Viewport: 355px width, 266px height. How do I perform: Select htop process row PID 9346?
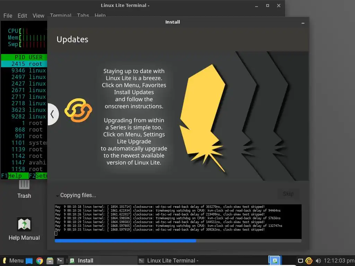click(24, 70)
